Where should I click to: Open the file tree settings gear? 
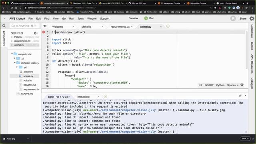(x=36, y=33)
